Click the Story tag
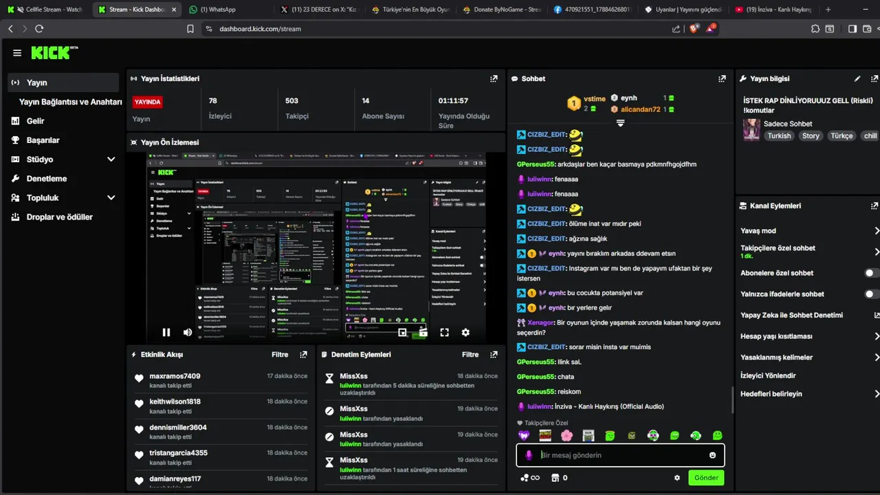880x495 pixels. point(811,136)
